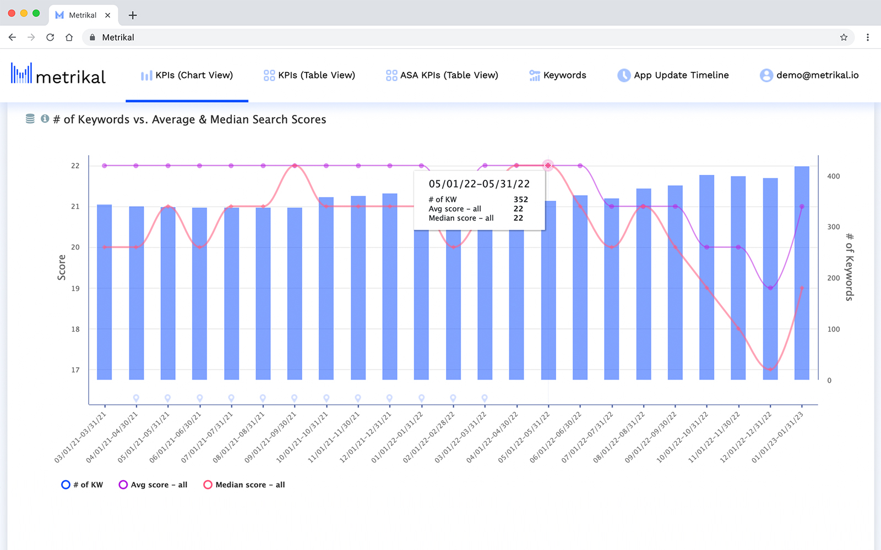881x550 pixels.
Task: Go to browser home page
Action: (69, 37)
